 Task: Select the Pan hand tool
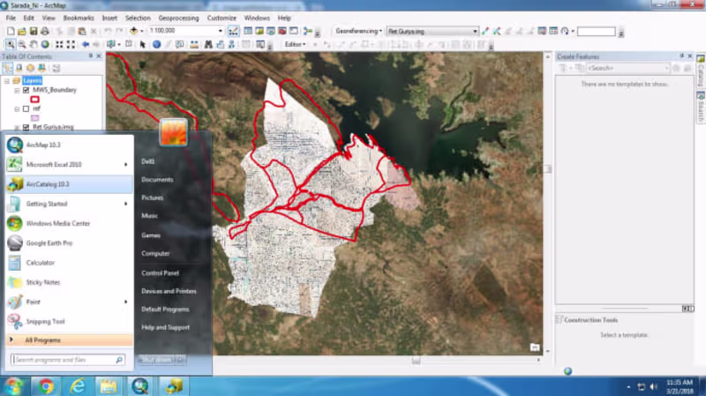click(x=34, y=44)
